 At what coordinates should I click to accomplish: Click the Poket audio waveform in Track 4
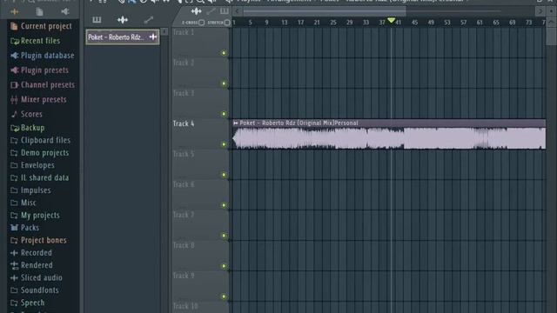point(389,138)
